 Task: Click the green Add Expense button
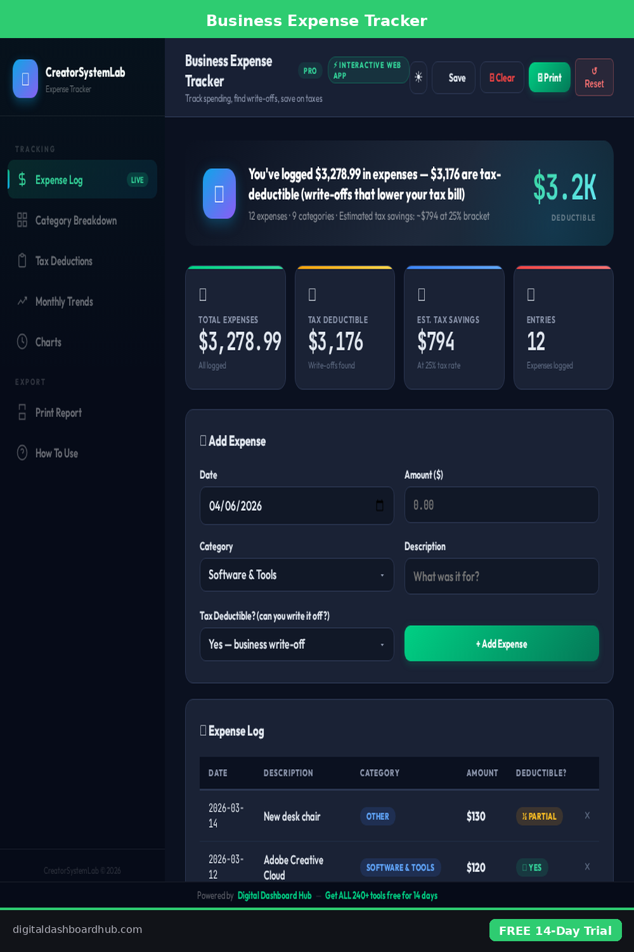(x=501, y=644)
